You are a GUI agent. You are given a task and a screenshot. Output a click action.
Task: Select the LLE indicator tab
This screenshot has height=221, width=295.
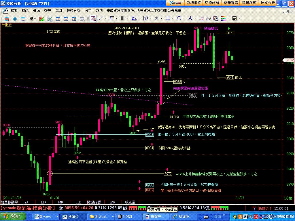tap(78, 202)
